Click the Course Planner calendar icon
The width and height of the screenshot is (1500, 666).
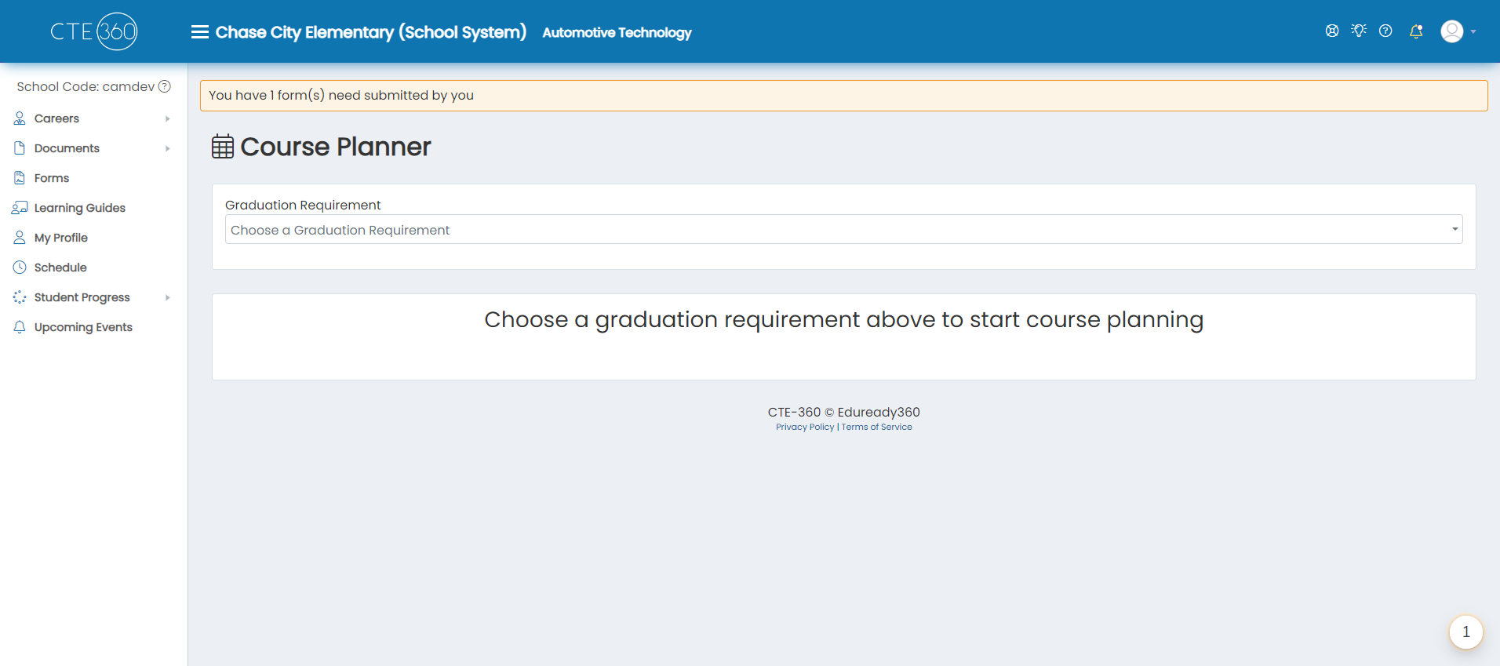click(x=223, y=147)
